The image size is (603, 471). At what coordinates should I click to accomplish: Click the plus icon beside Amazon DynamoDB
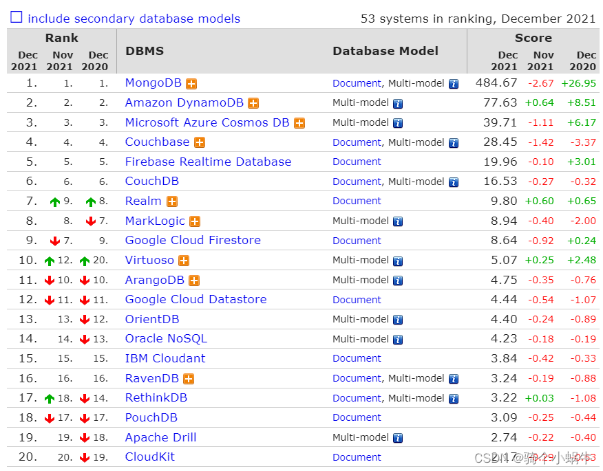253,103
